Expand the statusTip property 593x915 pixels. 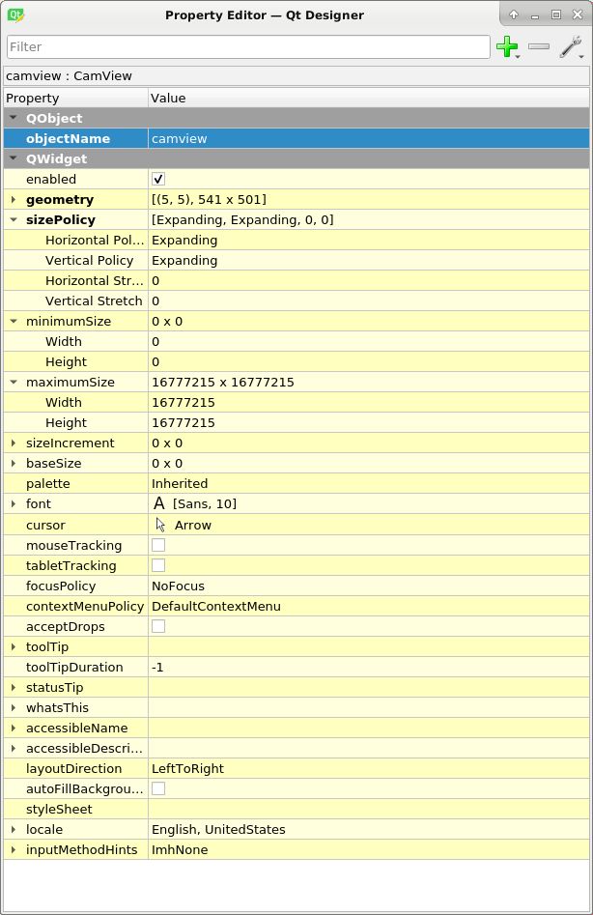click(x=14, y=687)
